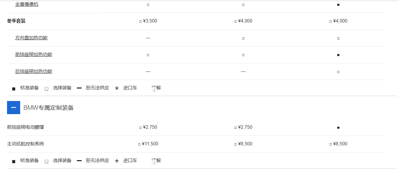Collapse the BMW专属定制装备 section with minus button
Viewport: 399px width, 176px height.
pos(13,107)
